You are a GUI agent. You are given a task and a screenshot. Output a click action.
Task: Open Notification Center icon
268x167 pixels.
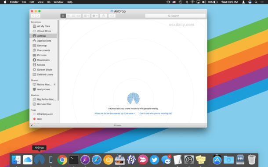click(x=262, y=2)
